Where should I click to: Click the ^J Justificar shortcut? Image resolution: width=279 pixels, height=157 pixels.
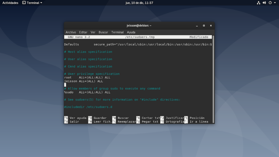(x=172, y=118)
